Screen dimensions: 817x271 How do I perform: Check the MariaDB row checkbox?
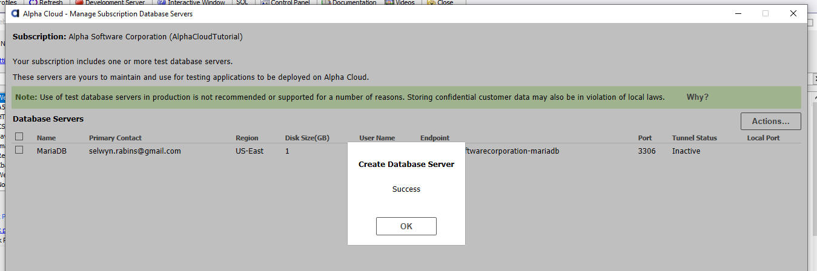19,150
